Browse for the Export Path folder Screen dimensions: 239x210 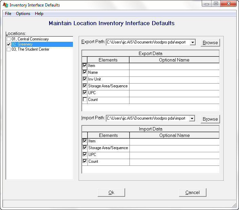(210, 42)
